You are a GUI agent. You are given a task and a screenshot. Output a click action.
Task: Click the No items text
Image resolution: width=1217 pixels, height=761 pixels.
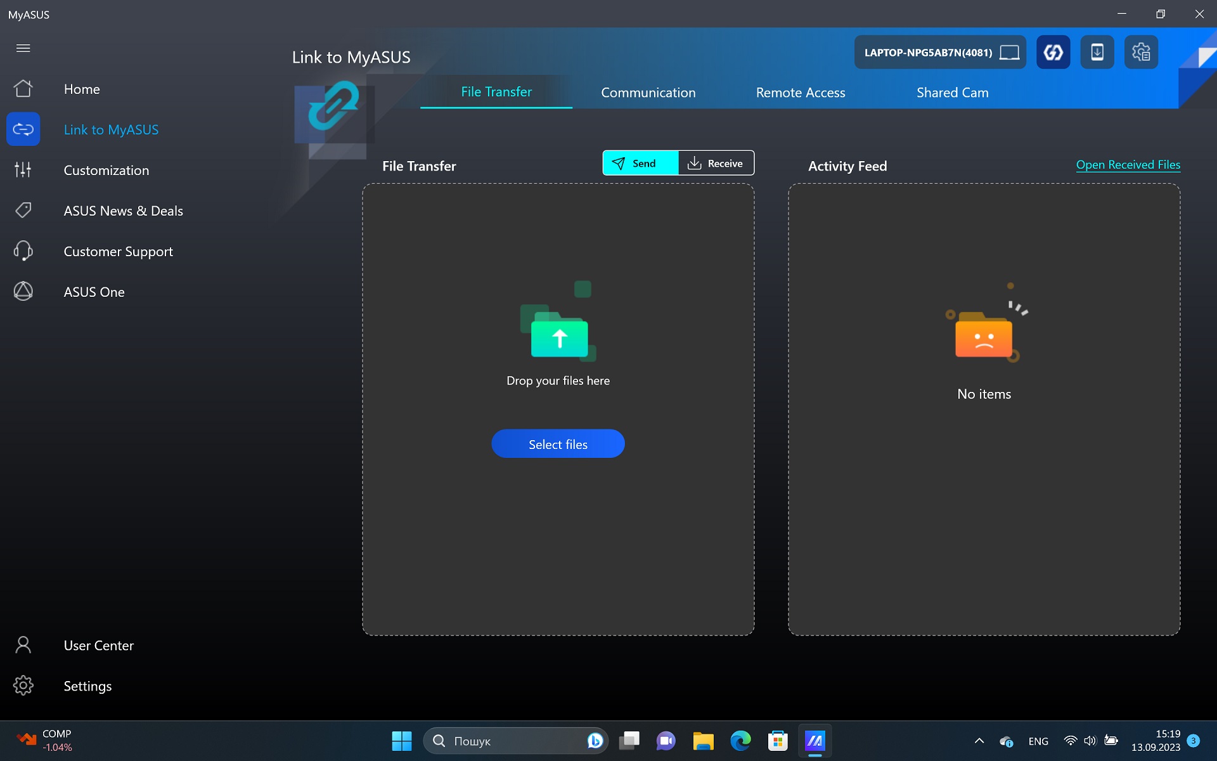click(984, 394)
